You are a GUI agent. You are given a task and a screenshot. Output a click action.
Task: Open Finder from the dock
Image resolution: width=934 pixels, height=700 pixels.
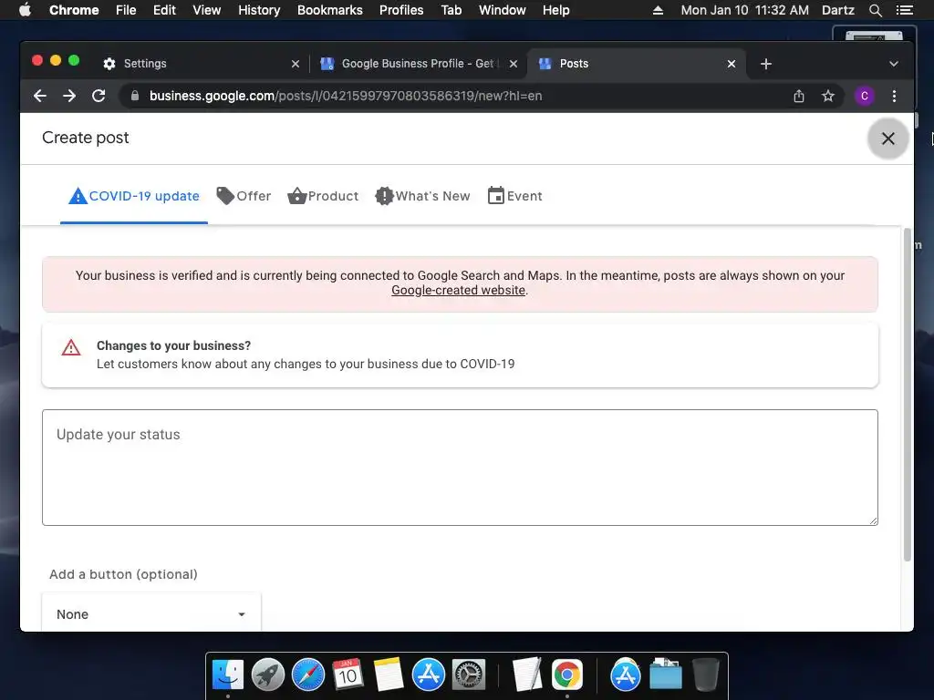click(228, 675)
